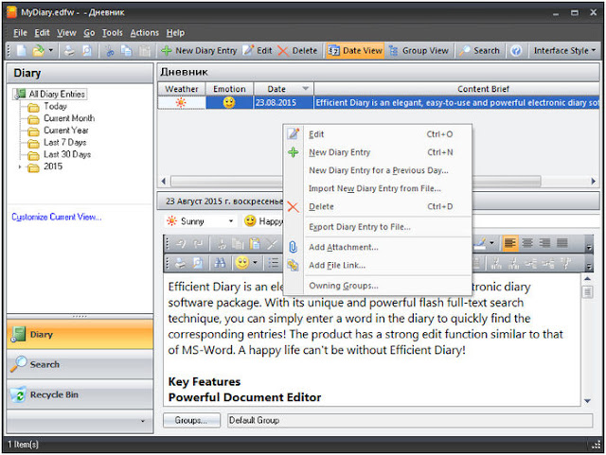Click the Paste icon in editor toolbar
This screenshot has height=455, width=606.
(255, 243)
